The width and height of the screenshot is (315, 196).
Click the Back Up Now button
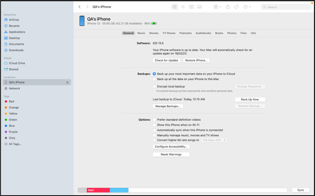[x=250, y=100]
